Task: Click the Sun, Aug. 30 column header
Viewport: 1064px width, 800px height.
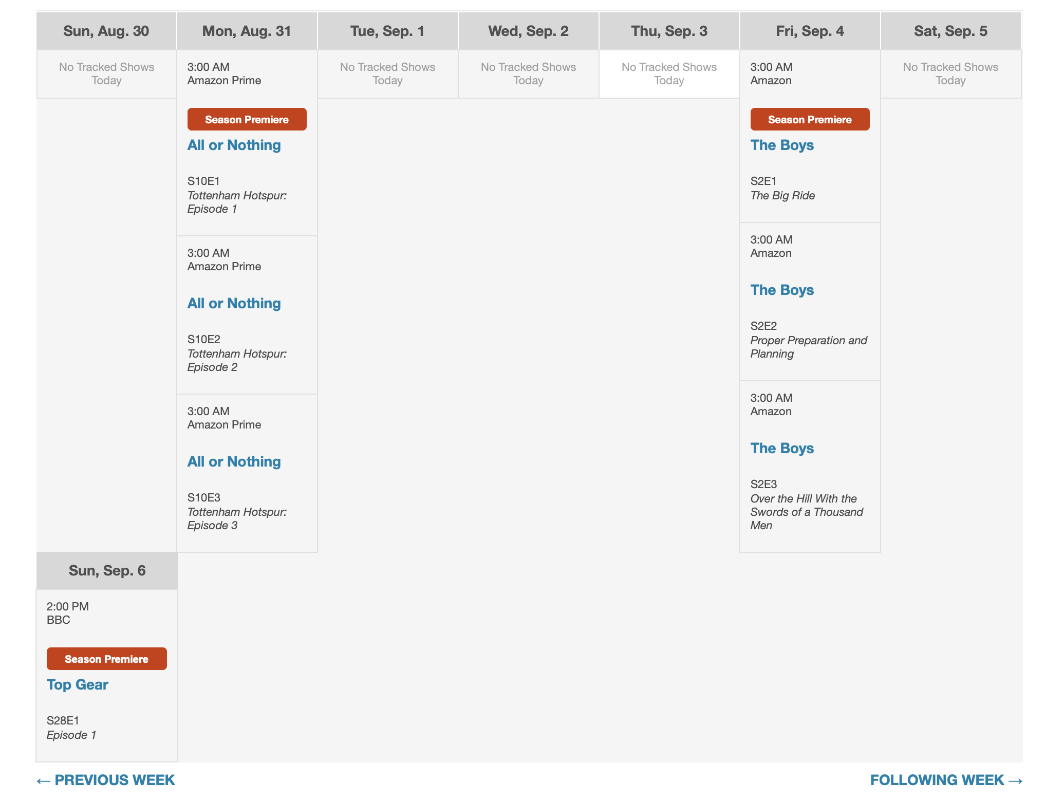Action: 106,31
